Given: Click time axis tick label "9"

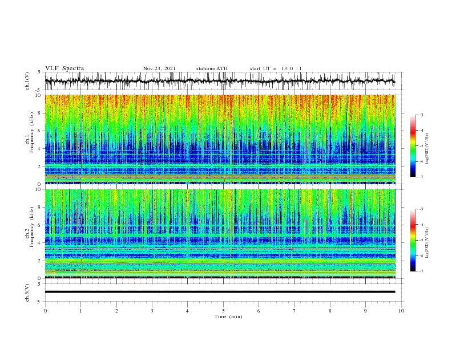Looking at the screenshot, I should point(365,311).
